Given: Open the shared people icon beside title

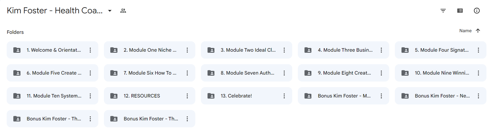Looking at the screenshot, I should click(123, 11).
